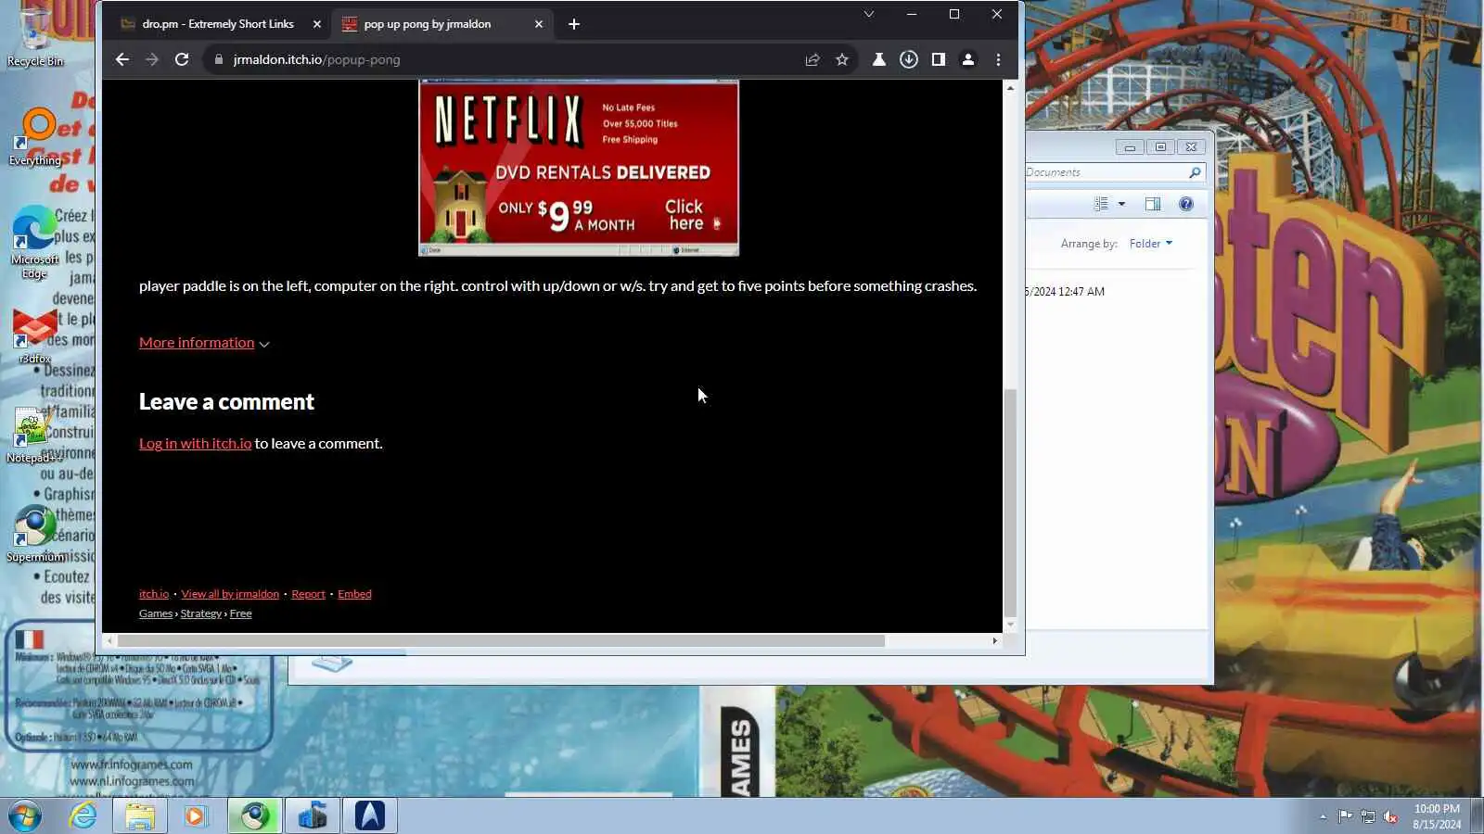Click the help icon in Documents window

(1186, 204)
